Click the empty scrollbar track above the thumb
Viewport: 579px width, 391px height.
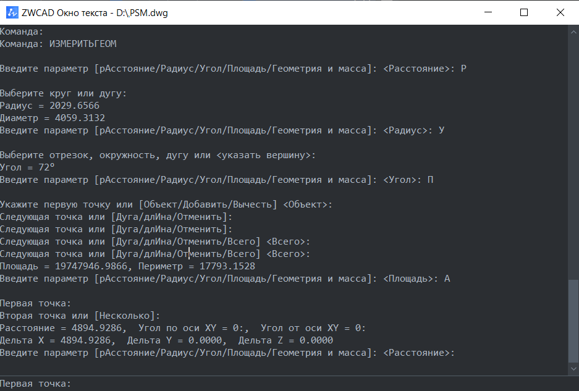pyautogui.click(x=573, y=154)
